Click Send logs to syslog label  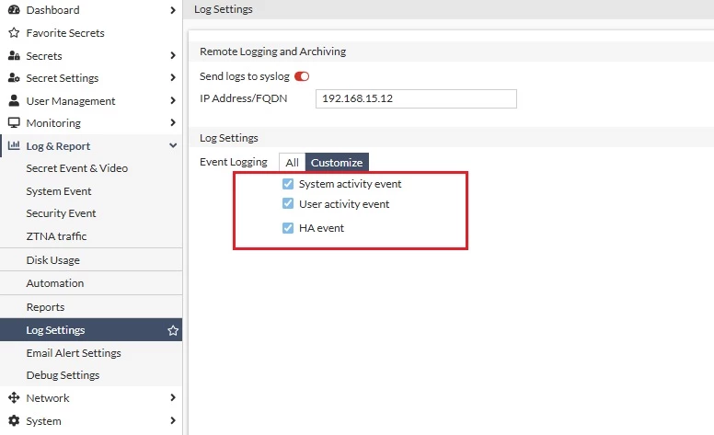(x=245, y=76)
